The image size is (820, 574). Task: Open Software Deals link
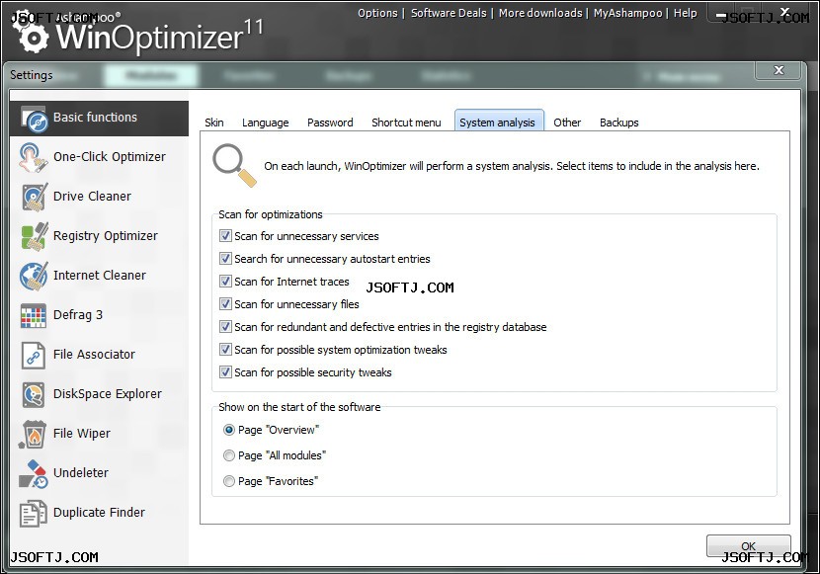pyautogui.click(x=449, y=13)
